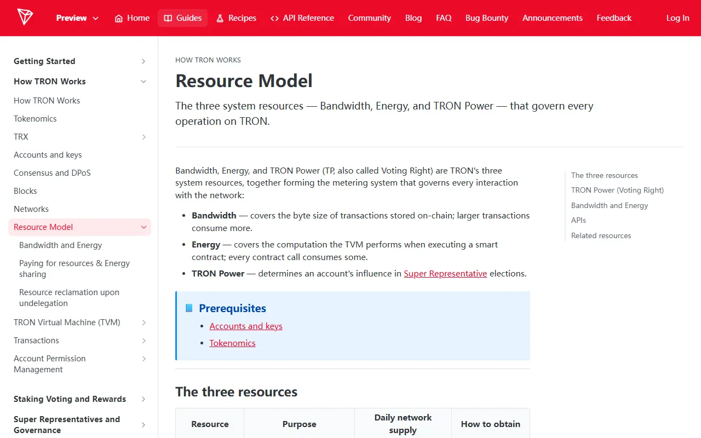Jump to Related resources in contents
701x438 pixels.
601,235
